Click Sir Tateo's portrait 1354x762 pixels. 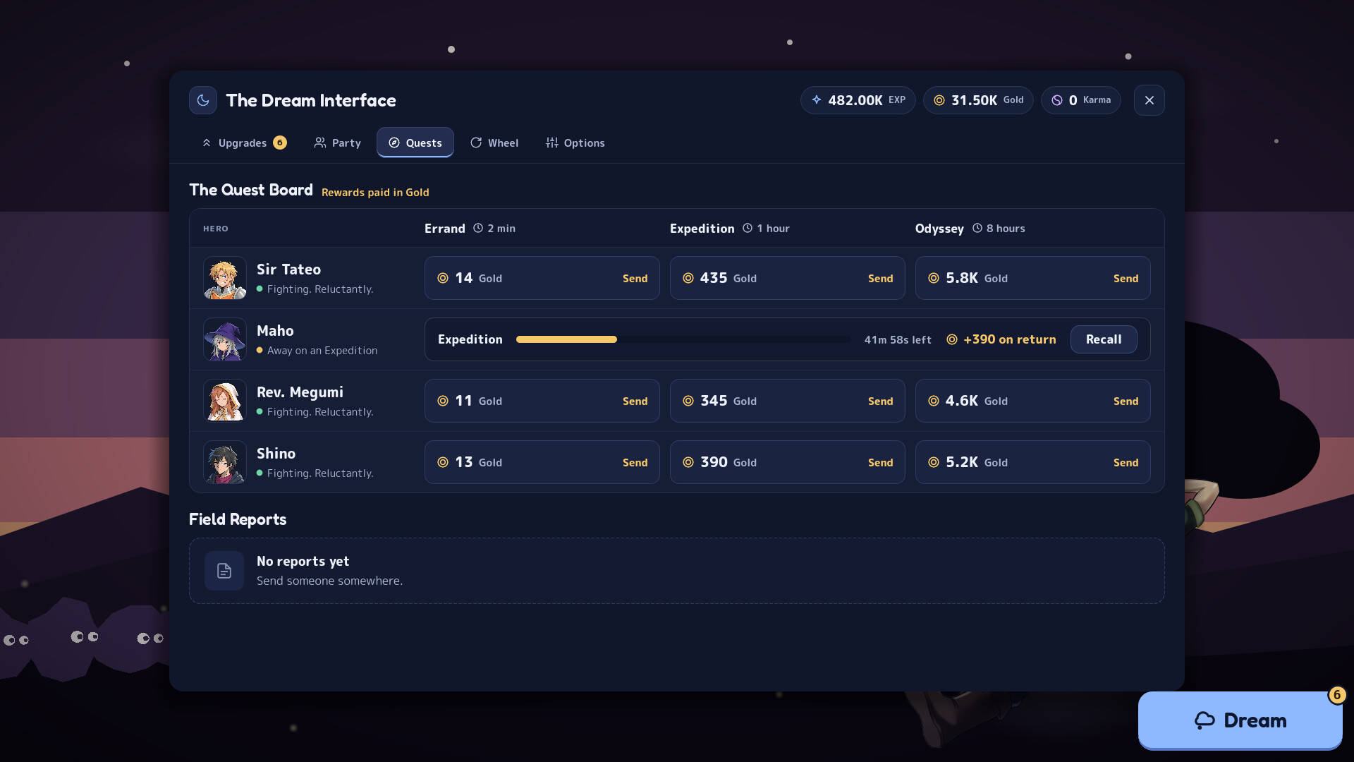225,278
